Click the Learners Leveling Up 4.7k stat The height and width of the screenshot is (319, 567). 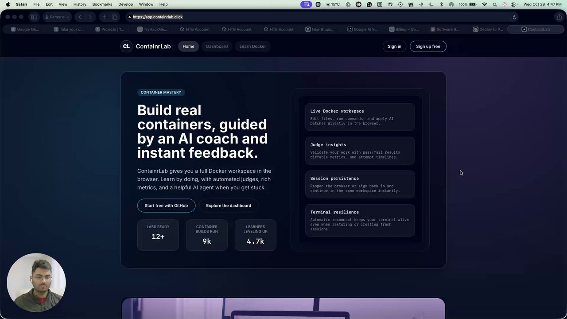pyautogui.click(x=256, y=235)
